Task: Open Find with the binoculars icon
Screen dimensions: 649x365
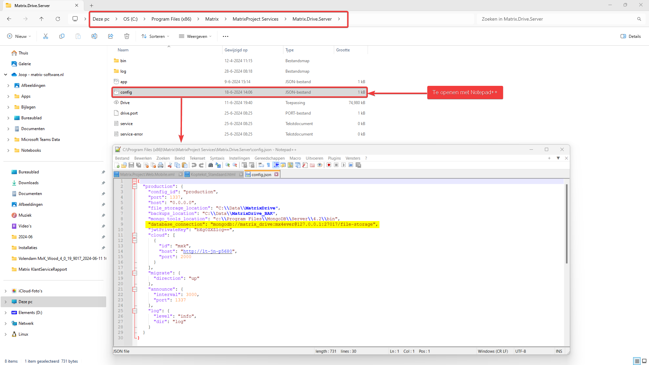Action: [210, 165]
